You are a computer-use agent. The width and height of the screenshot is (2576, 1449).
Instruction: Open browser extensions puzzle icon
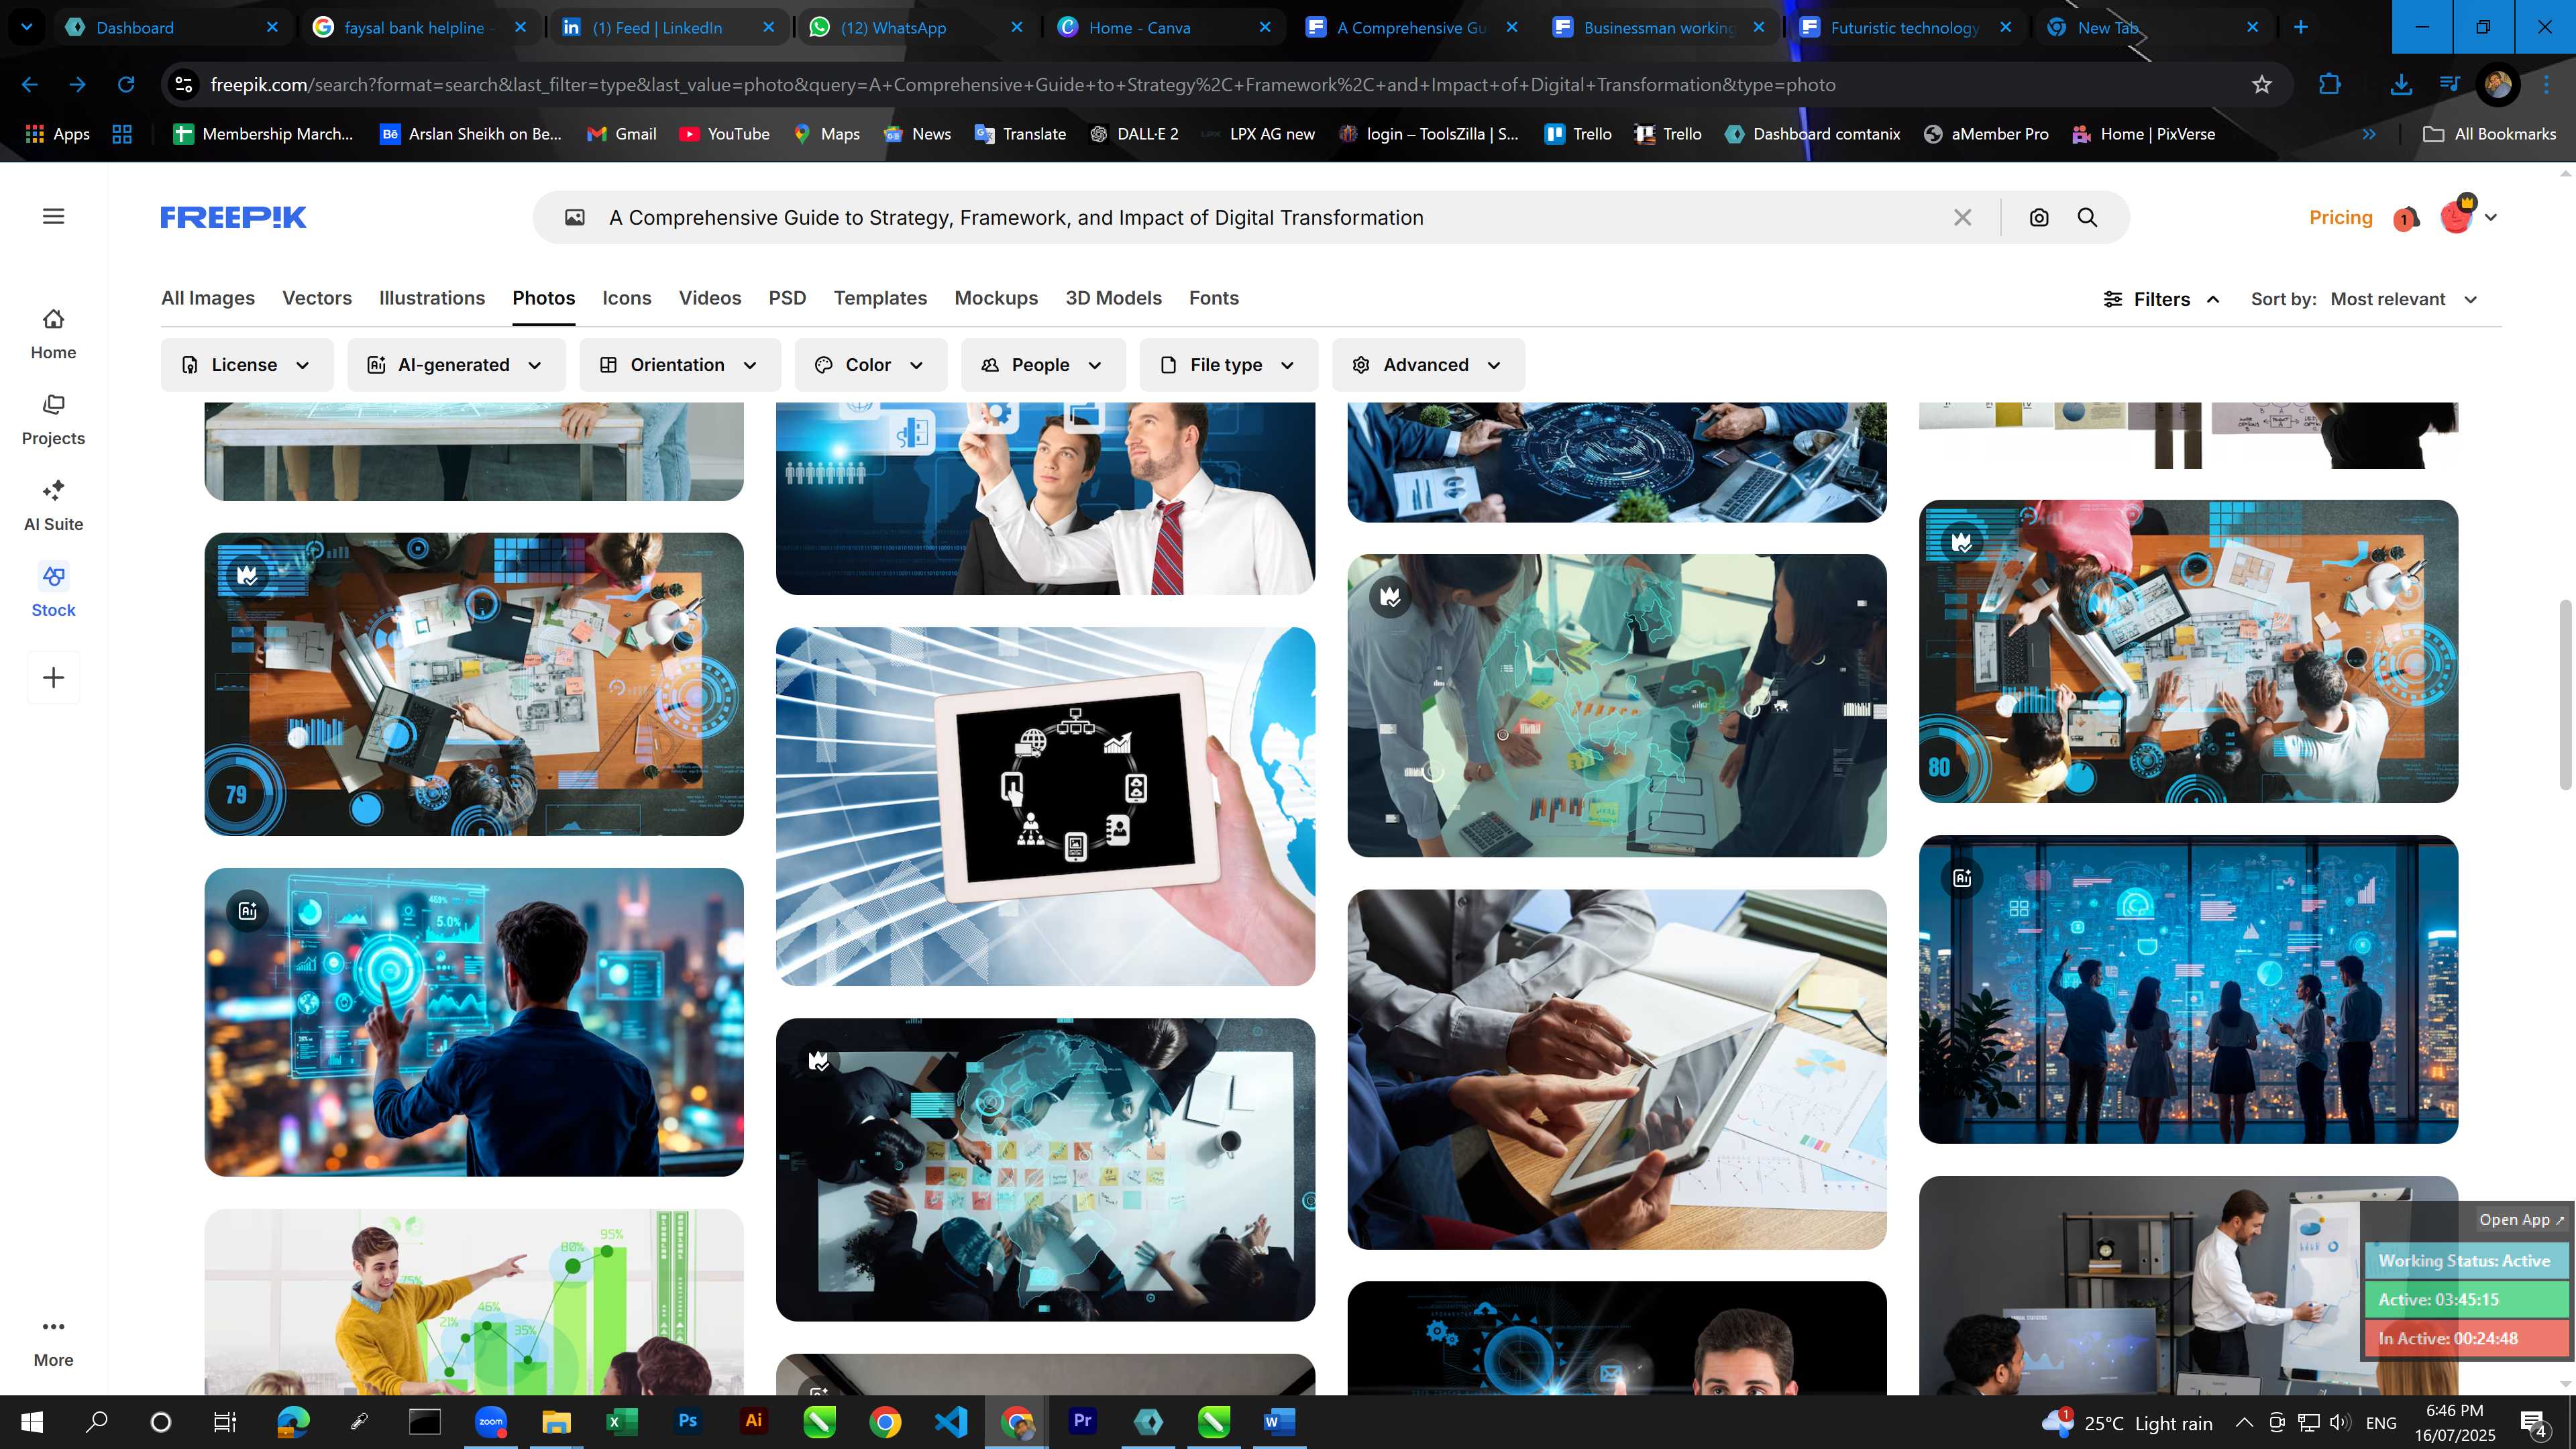[2329, 85]
